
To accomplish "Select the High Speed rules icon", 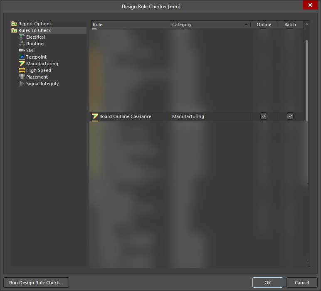I will 22,70.
